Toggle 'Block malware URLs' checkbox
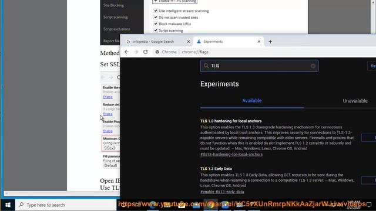 155,23
